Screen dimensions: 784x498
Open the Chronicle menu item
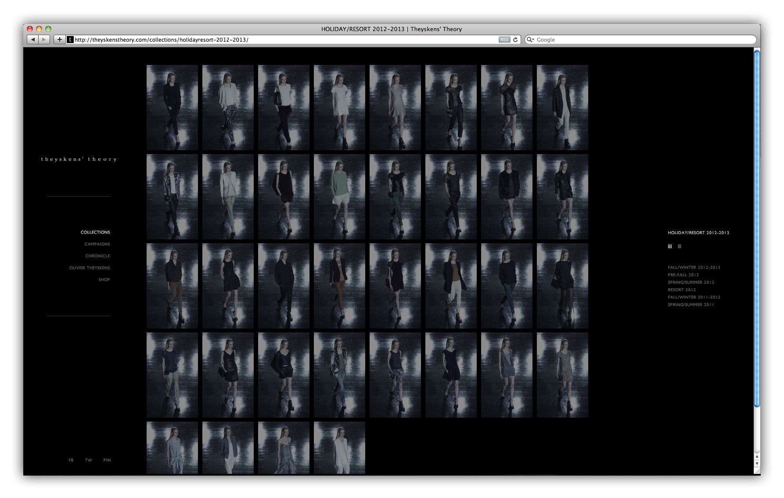[98, 256]
